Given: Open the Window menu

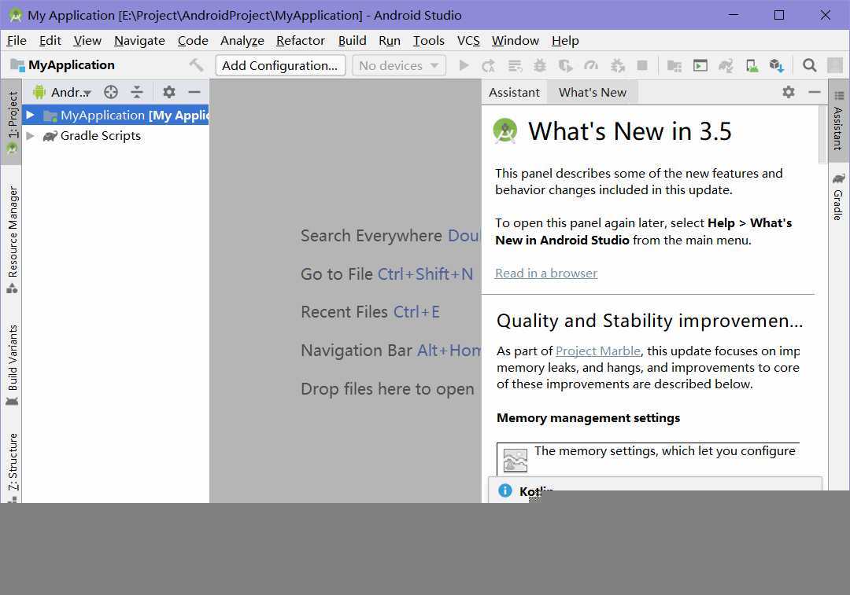Looking at the screenshot, I should (x=515, y=41).
